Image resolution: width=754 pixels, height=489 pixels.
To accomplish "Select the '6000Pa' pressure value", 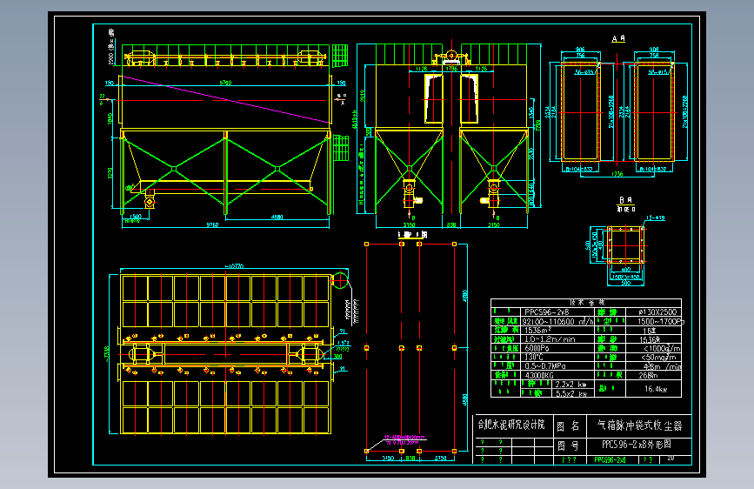I will pos(537,348).
